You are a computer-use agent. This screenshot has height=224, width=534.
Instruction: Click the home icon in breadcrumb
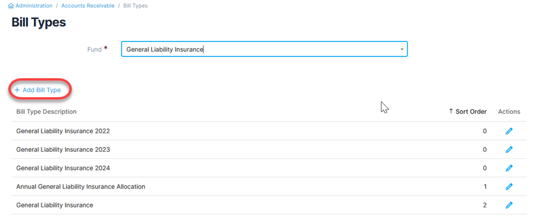tap(11, 6)
